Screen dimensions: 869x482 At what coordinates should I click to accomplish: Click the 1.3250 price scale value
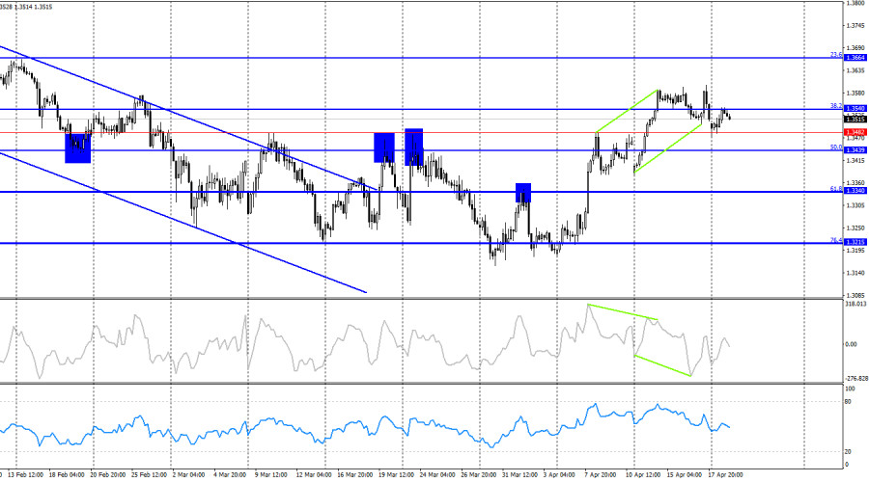[855, 228]
